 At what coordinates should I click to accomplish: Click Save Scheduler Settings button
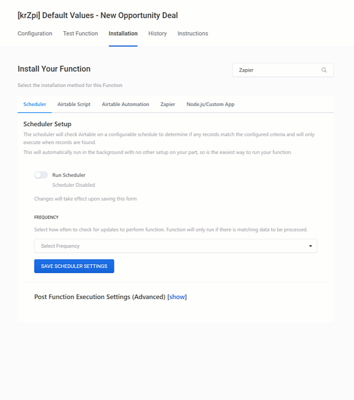(74, 266)
